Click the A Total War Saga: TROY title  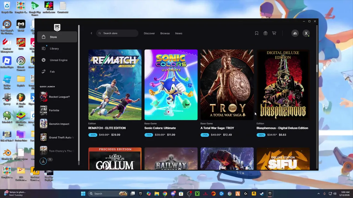pos(217,128)
